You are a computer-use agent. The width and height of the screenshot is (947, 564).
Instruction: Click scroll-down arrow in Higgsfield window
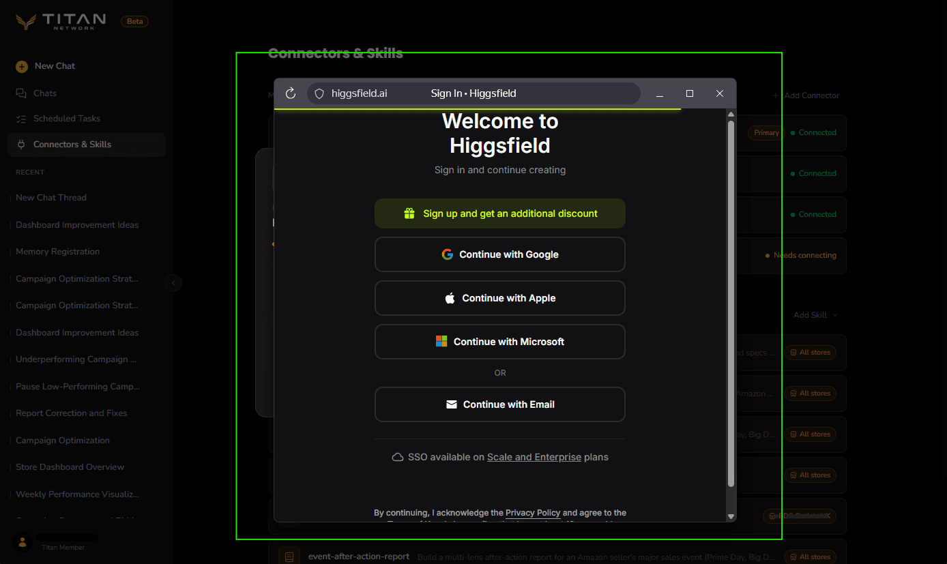pos(731,516)
